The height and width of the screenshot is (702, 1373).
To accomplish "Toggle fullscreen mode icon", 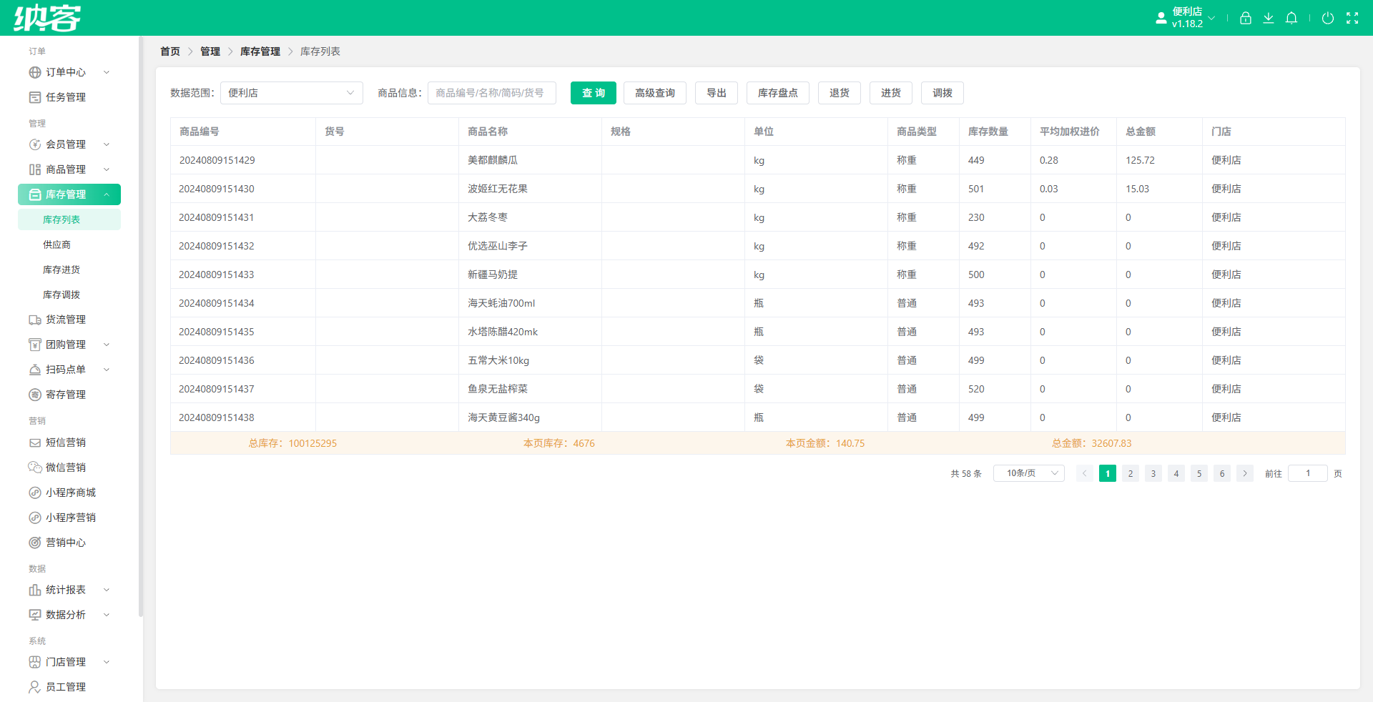I will tap(1352, 18).
